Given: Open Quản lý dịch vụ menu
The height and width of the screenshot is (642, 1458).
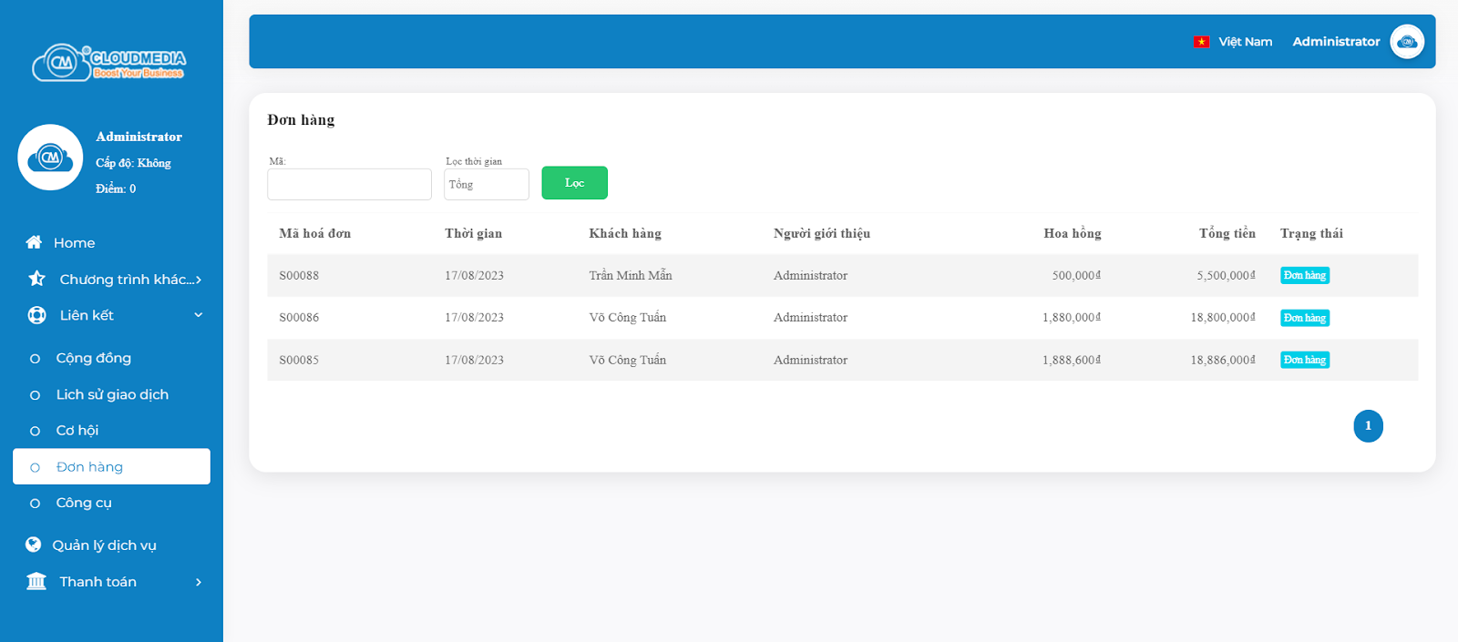Looking at the screenshot, I should (104, 545).
